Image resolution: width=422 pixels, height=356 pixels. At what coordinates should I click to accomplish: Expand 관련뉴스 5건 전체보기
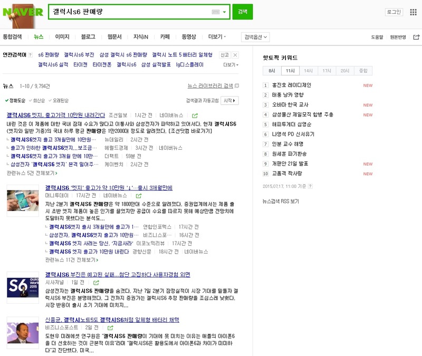tap(32, 173)
